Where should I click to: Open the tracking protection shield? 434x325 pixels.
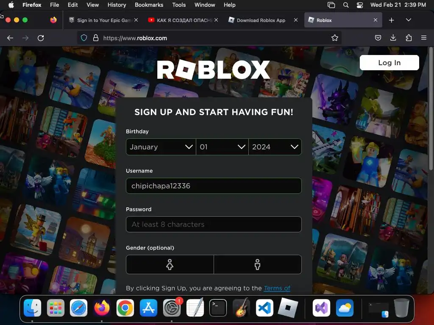click(x=84, y=38)
